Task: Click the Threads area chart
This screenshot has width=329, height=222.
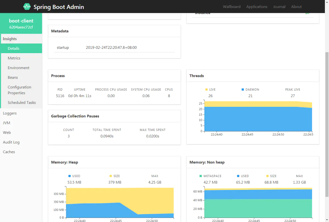Action: click(x=258, y=116)
